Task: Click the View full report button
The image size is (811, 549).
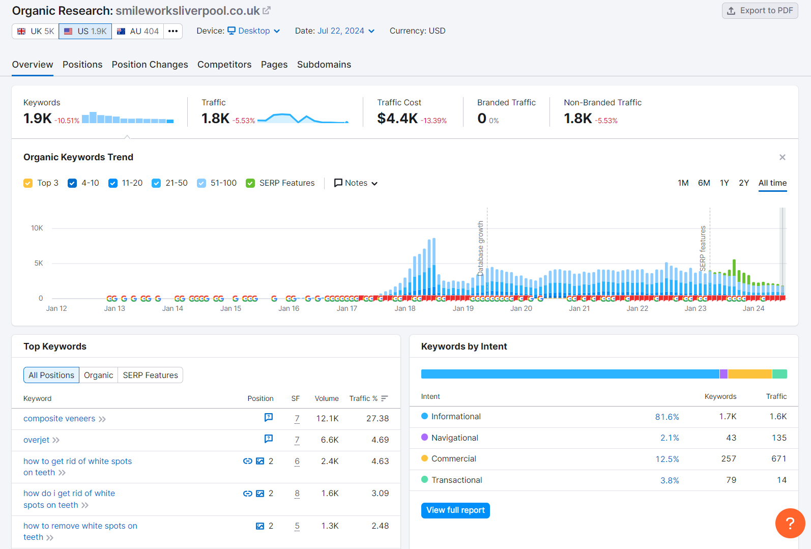Action: [x=455, y=510]
